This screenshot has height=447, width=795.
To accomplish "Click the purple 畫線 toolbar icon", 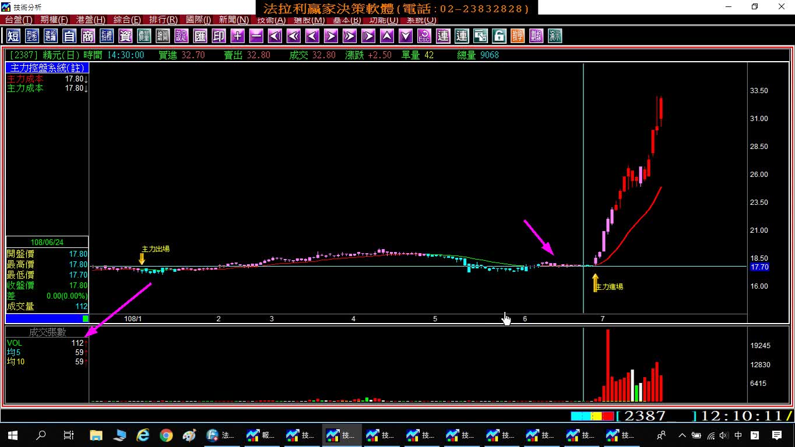I will [x=536, y=36].
